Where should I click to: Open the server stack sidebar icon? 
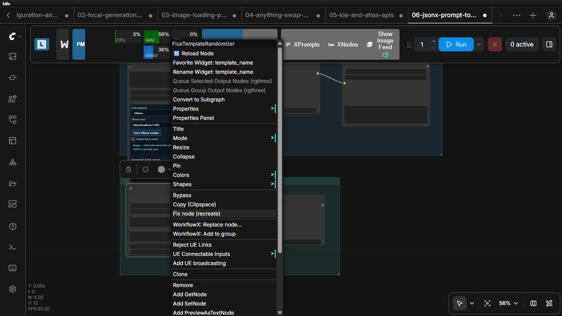coord(12,205)
